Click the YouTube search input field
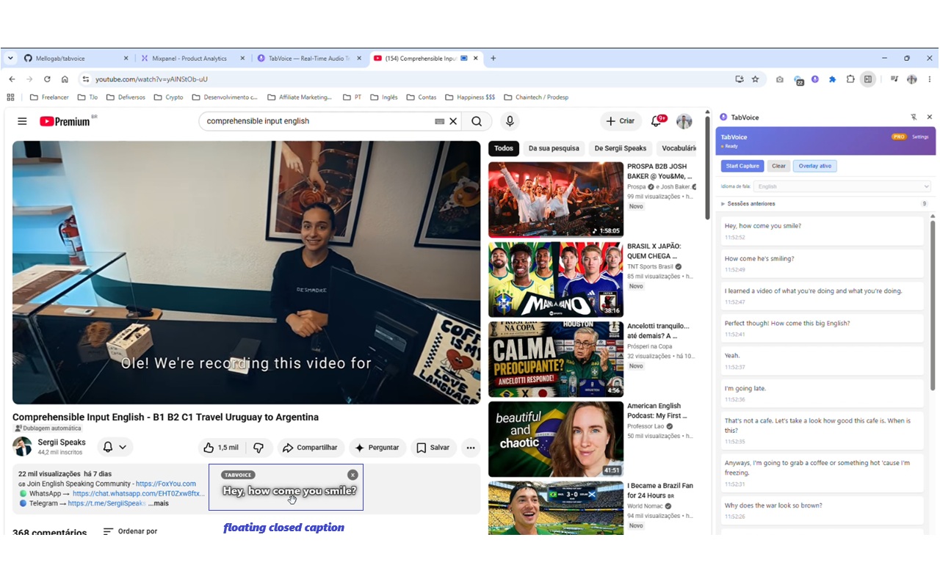The width and height of the screenshot is (940, 587). 316,121
